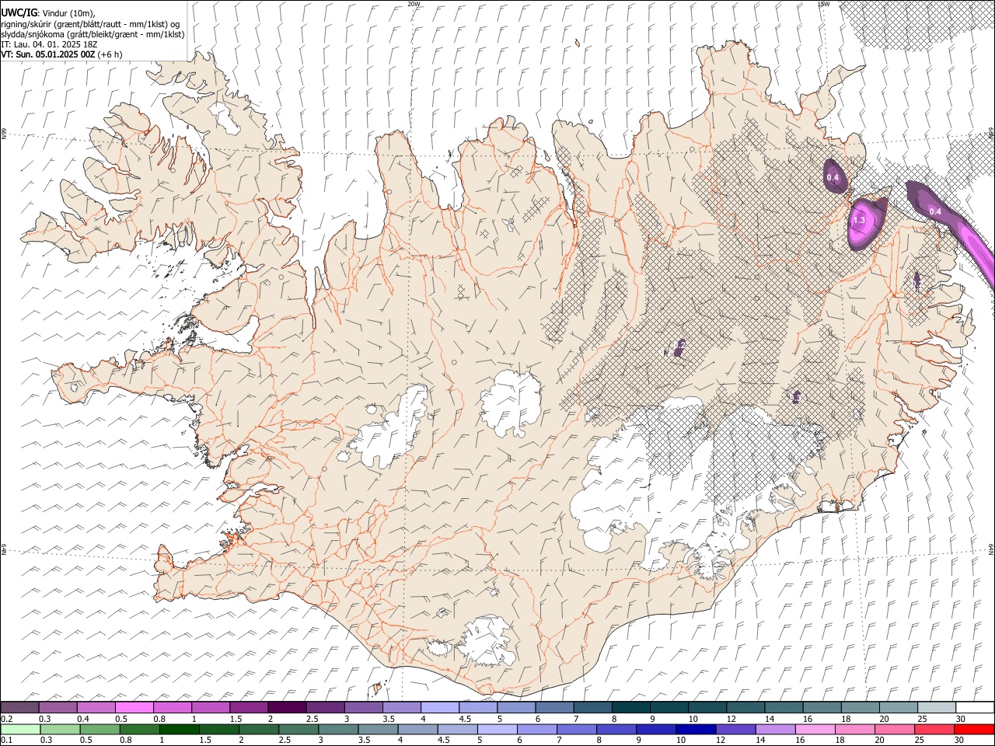Pick the dark green rain swatch starting at 1

pos(179,730)
